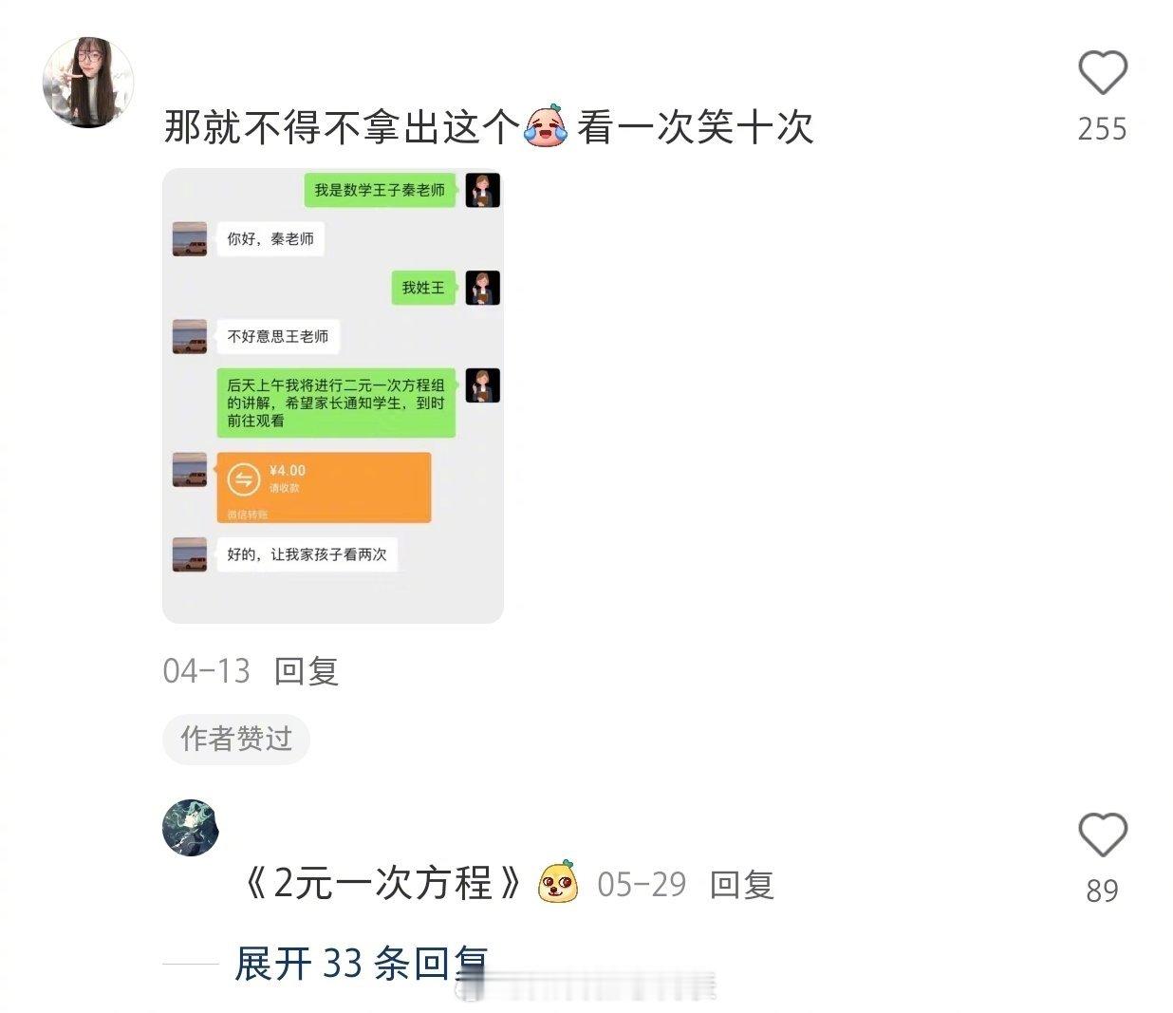Image resolution: width=1173 pixels, height=1013 pixels.
Task: Tap the crying-laughing emoji in the comment
Action: 546,126
